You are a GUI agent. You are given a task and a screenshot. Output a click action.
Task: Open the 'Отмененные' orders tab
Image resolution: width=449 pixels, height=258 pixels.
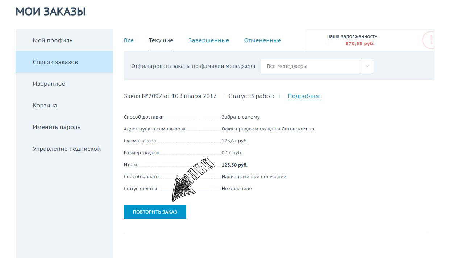[x=262, y=40]
